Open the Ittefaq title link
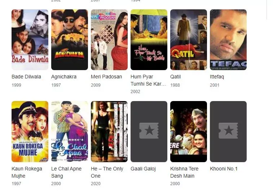This screenshot has height=192, width=273. click(x=217, y=77)
